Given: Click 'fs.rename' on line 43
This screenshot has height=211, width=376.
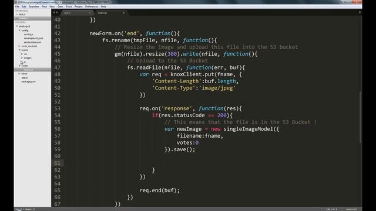Looking at the screenshot, I should click(x=116, y=40).
